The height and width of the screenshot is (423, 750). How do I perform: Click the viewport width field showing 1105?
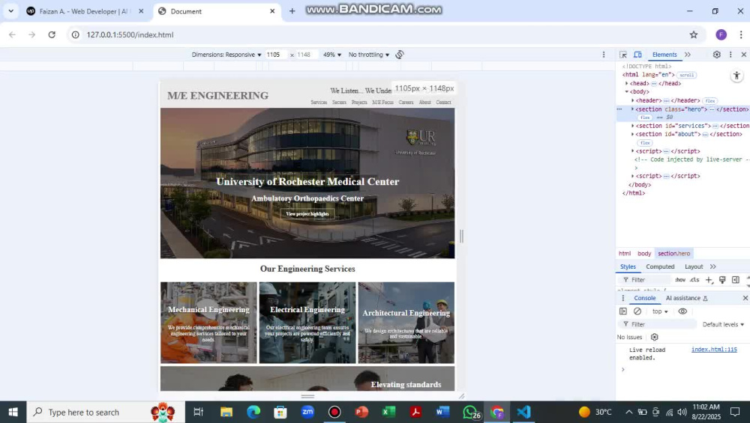(x=275, y=55)
